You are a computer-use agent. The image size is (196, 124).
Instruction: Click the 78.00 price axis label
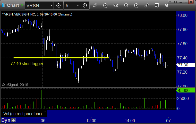[182, 16]
